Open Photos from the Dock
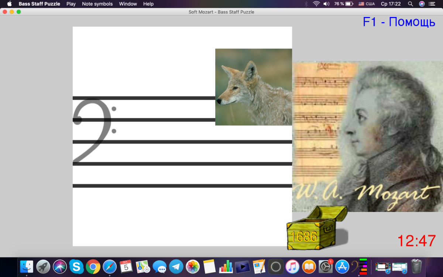Image resolution: width=443 pixels, height=277 pixels. tap(193, 266)
